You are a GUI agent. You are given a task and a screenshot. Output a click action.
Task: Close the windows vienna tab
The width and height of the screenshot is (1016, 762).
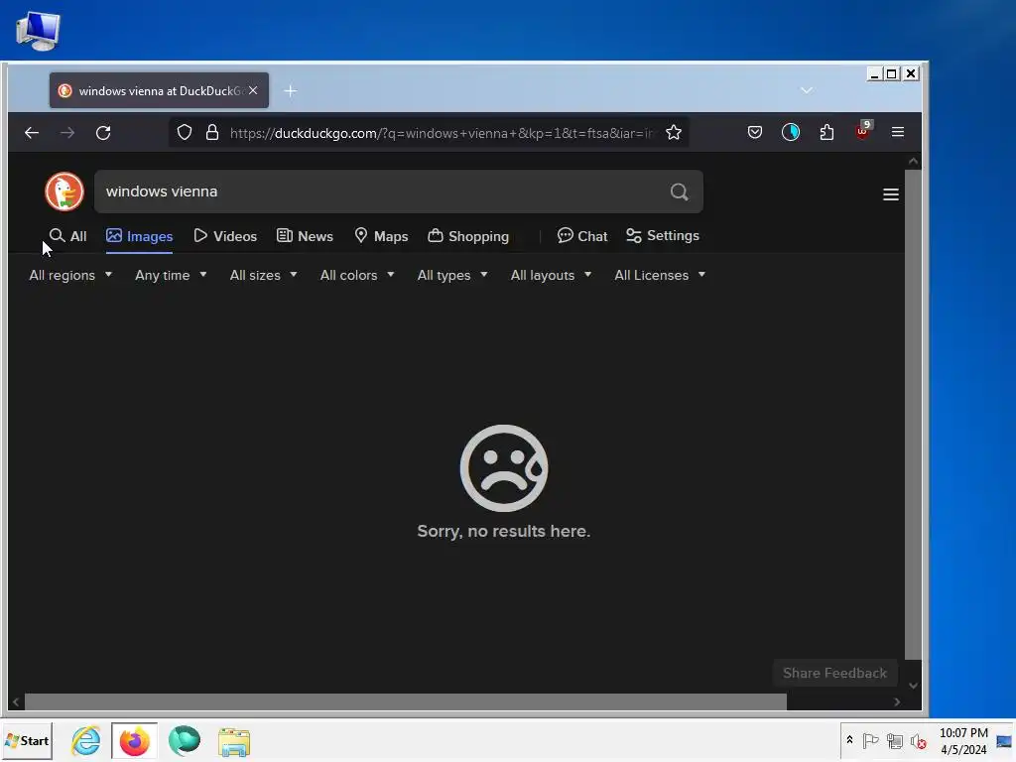[253, 90]
